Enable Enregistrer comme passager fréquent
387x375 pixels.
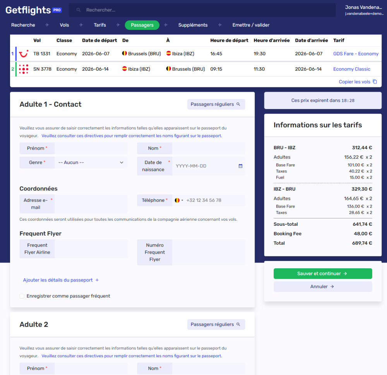22,295
